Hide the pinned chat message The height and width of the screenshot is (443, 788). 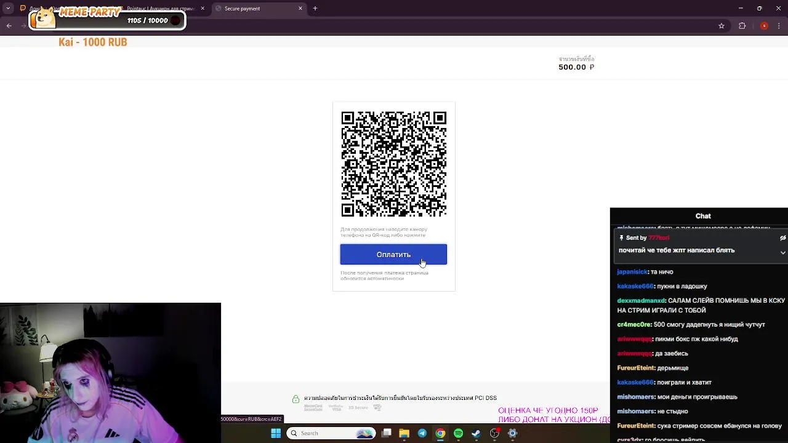click(x=782, y=238)
